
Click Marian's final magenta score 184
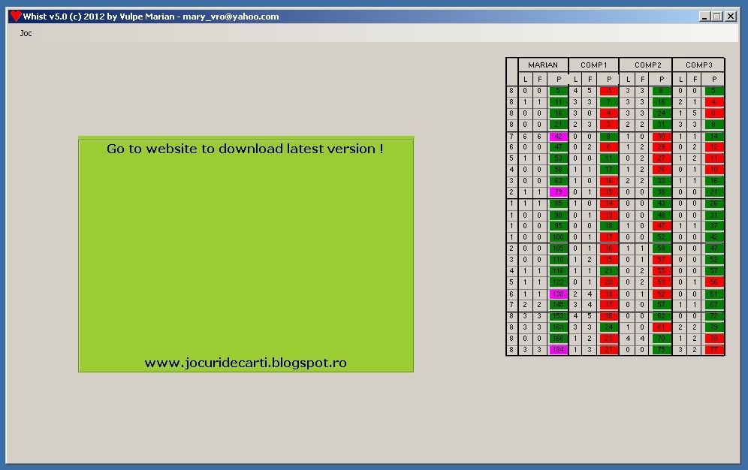558,350
